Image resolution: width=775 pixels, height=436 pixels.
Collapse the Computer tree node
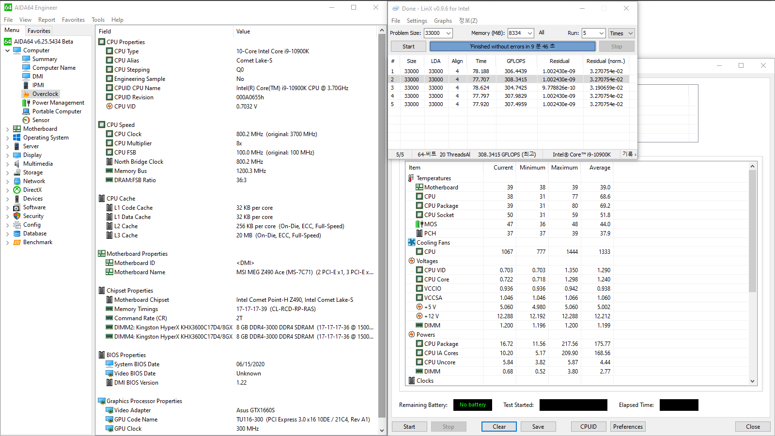(7, 50)
